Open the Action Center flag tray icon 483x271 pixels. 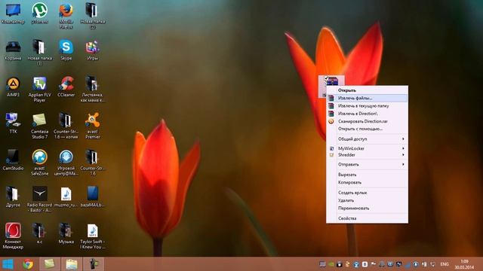coord(373,264)
